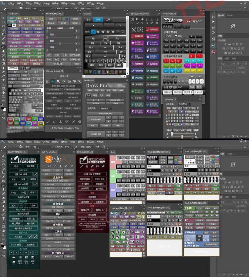Click StarsTail panel vertical scrollbar
The width and height of the screenshot is (249, 277).
[127, 45]
